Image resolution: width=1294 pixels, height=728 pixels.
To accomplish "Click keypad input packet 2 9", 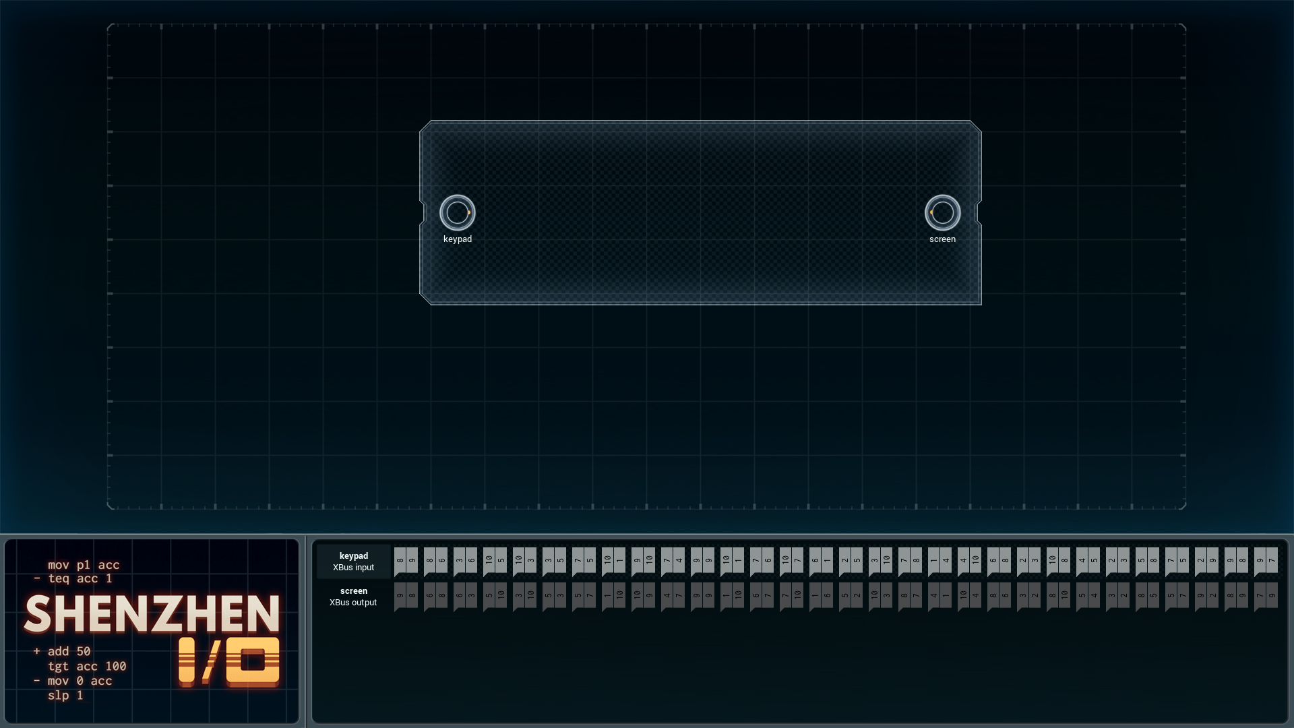I will point(1206,562).
